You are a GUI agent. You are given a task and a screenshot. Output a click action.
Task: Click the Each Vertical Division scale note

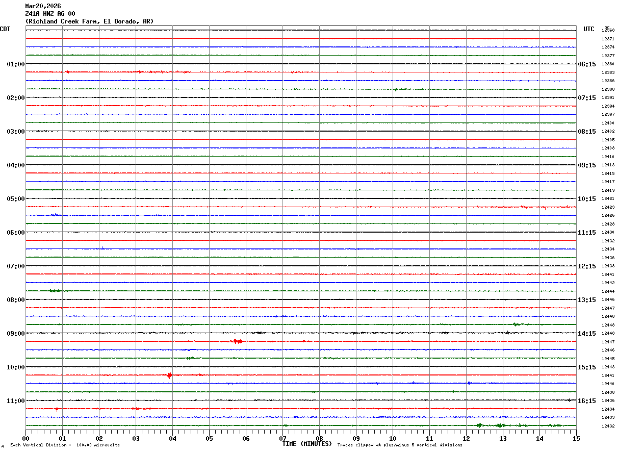(65, 445)
